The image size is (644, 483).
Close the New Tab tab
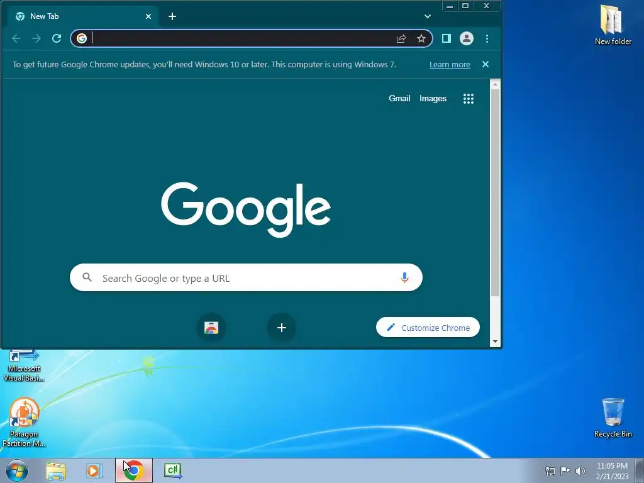[148, 16]
